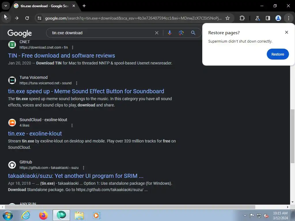Open takaakiaoki/suzu GitHub result link
Screen dimensions: 295x221
76,176
